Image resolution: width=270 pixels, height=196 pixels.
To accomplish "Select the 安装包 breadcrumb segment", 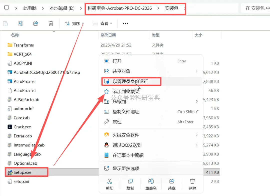I will coord(171,8).
